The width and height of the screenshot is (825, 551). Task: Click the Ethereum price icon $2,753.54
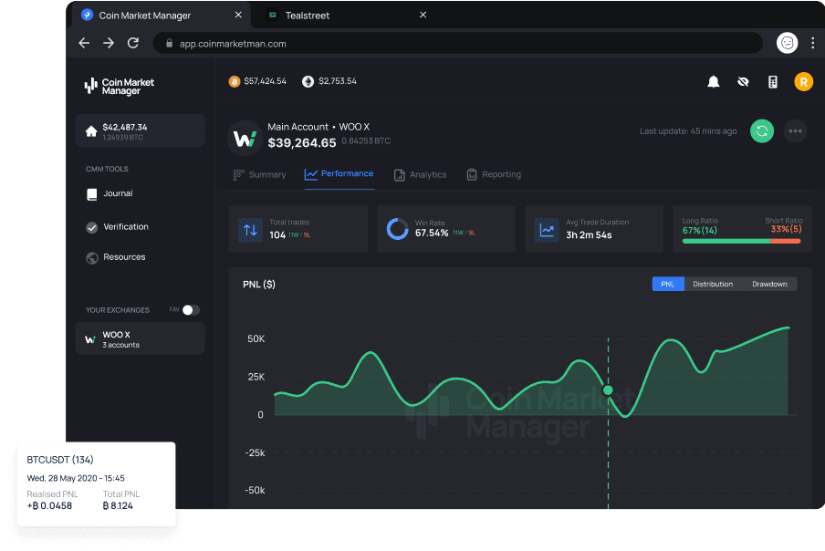(308, 81)
